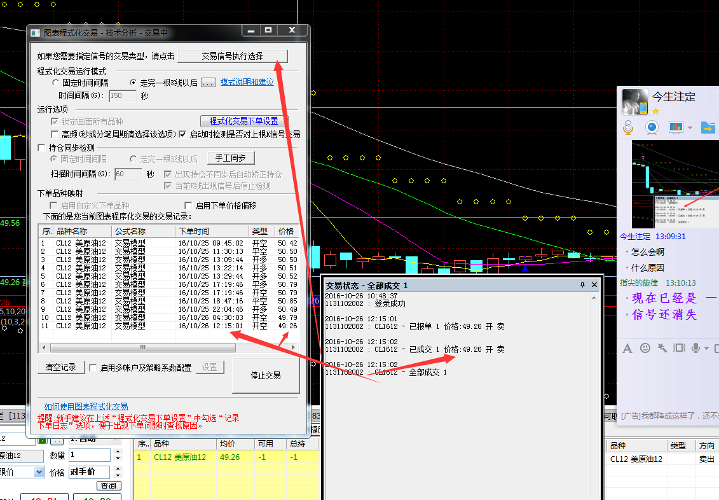
Task: Increase the 数量 quantity with the up arrow
Action: pyautogui.click(x=118, y=452)
